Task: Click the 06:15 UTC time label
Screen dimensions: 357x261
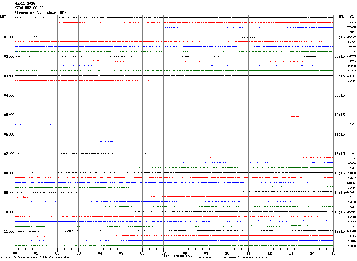Action: pos(339,37)
